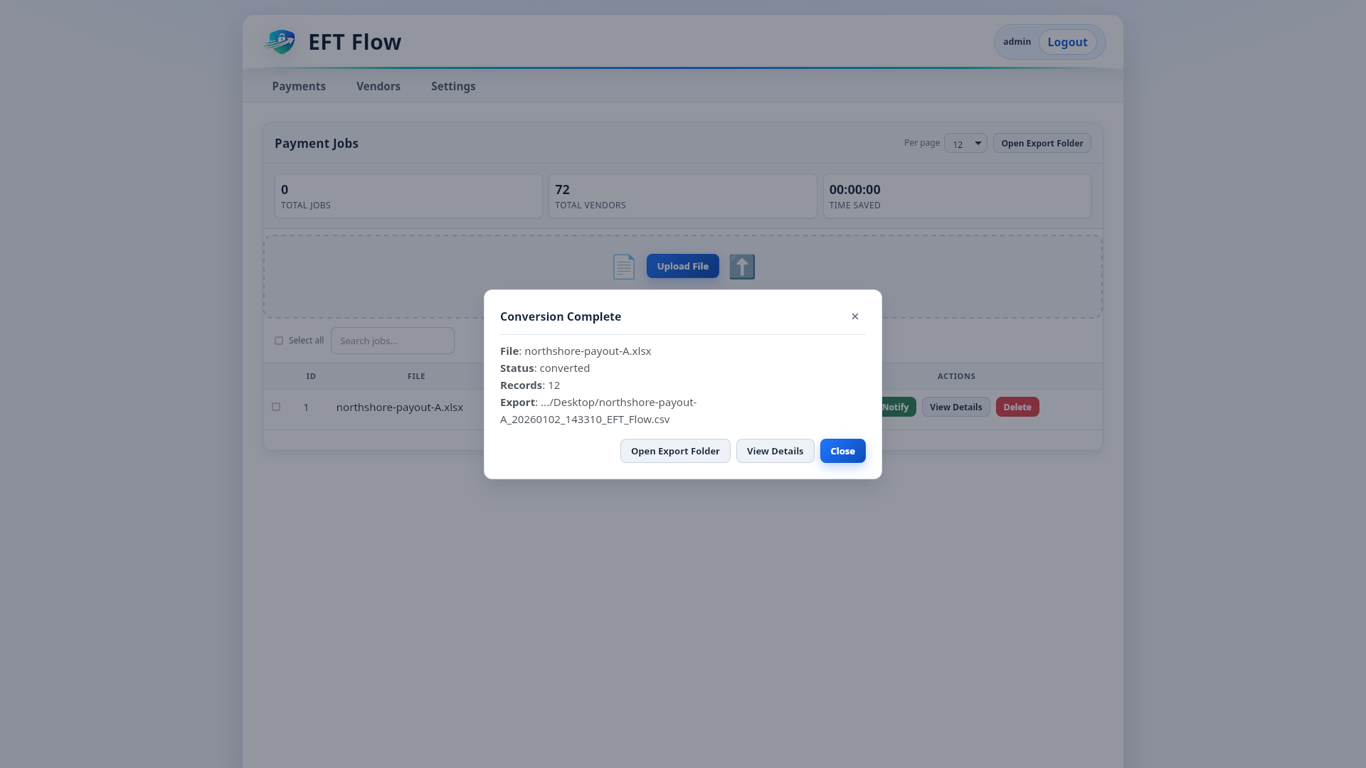Click View Details in the job row
Image resolution: width=1366 pixels, height=768 pixels.
coord(955,407)
